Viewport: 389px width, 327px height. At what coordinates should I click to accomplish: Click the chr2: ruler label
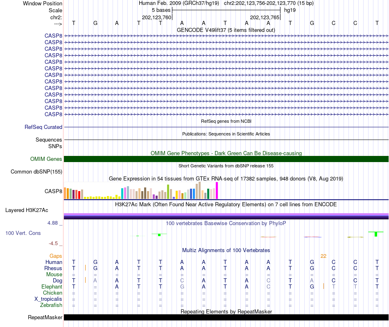coord(56,17)
